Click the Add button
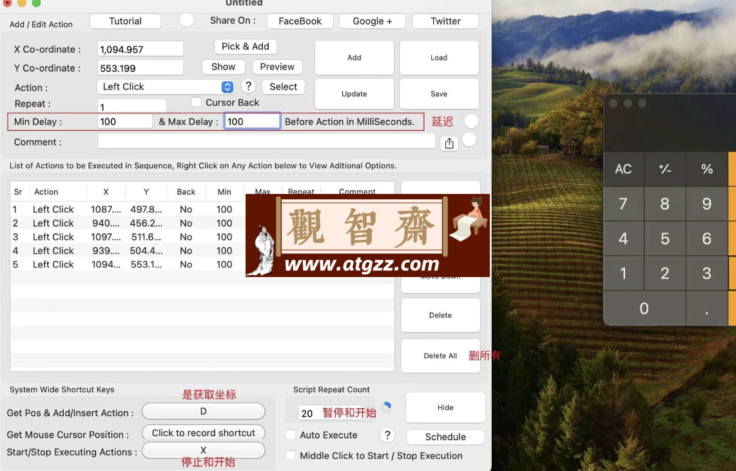Image resolution: width=736 pixels, height=471 pixels. (x=354, y=57)
